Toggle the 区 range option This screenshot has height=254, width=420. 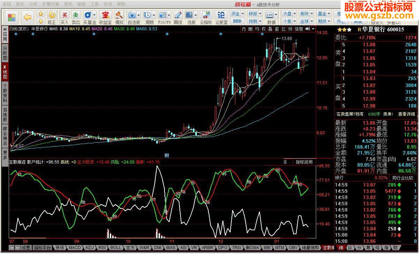(284, 29)
